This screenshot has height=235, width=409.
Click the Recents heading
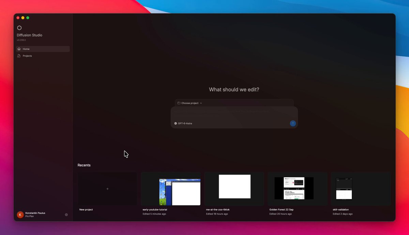84,165
